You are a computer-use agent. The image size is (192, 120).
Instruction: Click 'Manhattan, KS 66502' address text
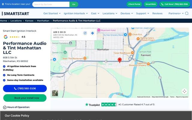coord(15,61)
